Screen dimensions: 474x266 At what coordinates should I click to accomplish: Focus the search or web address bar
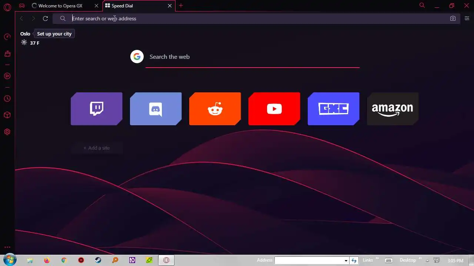coord(256,18)
